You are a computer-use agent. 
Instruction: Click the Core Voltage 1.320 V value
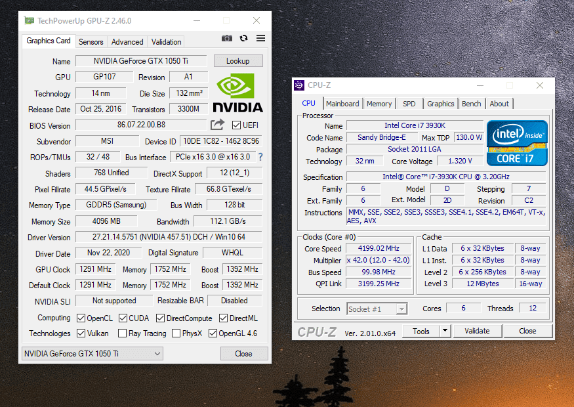[460, 161]
